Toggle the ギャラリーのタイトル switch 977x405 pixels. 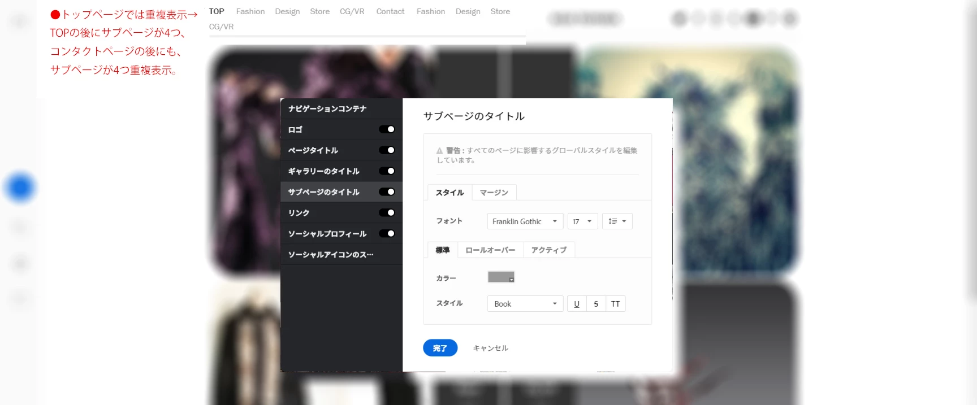[387, 171]
